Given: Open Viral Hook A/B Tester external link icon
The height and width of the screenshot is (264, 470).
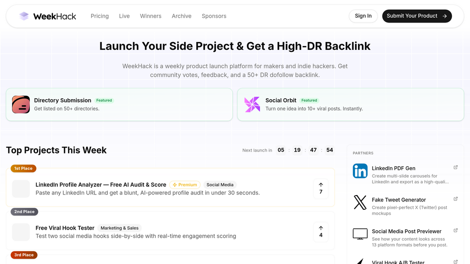Looking at the screenshot, I should click(x=456, y=262).
